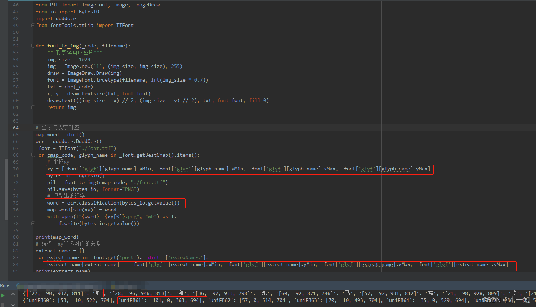Click the comment '# 坐标与汉字对应'
536x307 pixels.
[57, 128]
